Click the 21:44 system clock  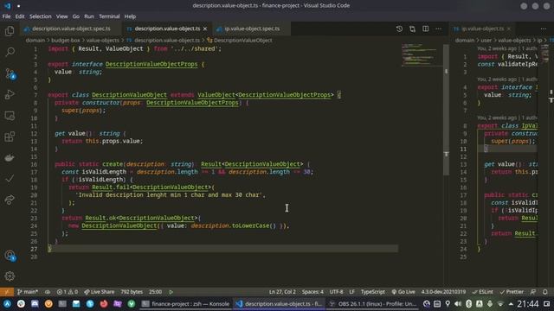click(528, 303)
